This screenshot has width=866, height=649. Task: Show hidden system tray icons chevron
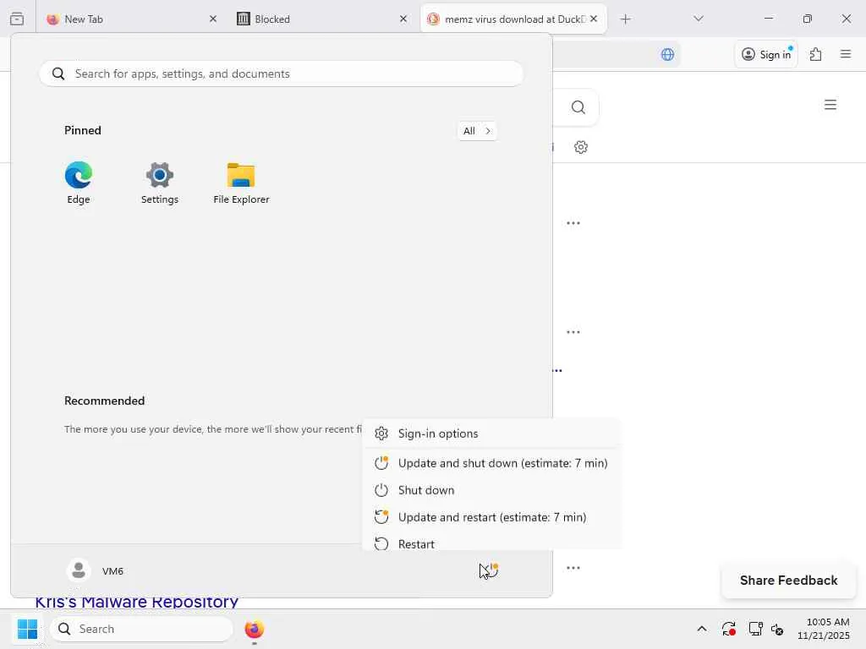pyautogui.click(x=701, y=629)
